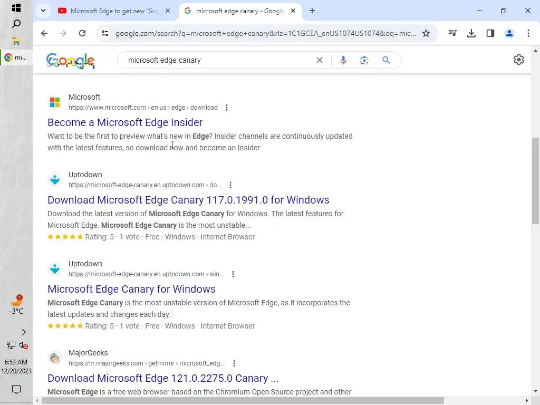
Task: Search by image with Google Lens
Action: click(364, 60)
